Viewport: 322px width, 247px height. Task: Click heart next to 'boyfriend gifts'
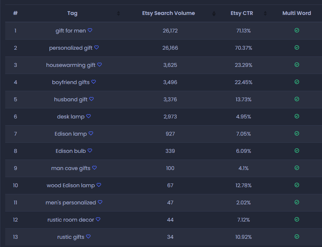(94, 82)
